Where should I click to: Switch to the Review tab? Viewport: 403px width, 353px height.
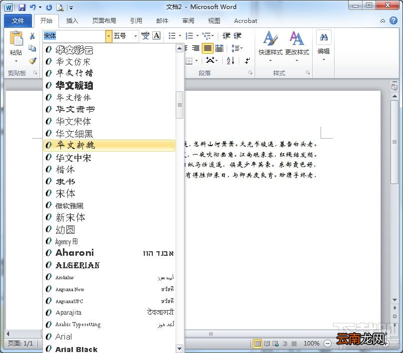pyautogui.click(x=188, y=21)
